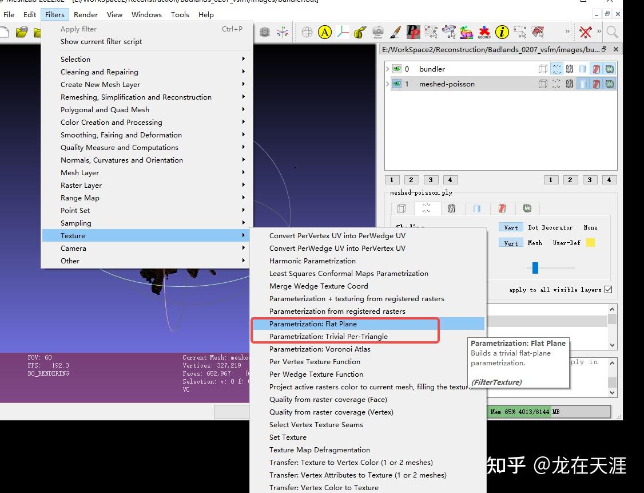This screenshot has width=644, height=493.
Task: Click the rectangular selection tool icon
Action: 519,33
